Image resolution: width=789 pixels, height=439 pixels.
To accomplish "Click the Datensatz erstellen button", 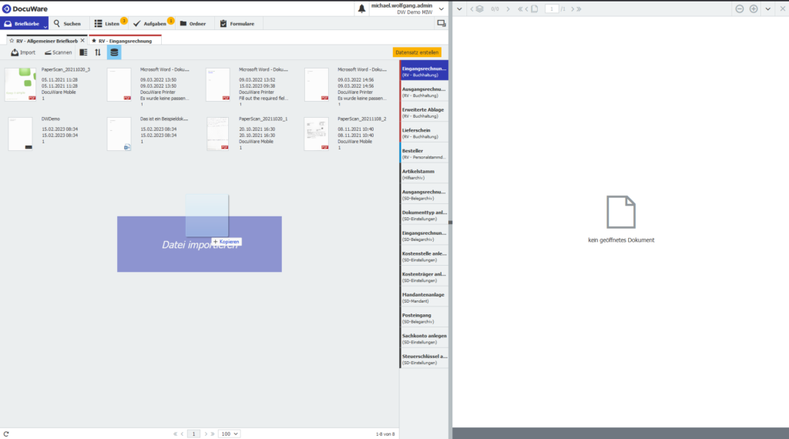I will (x=417, y=52).
